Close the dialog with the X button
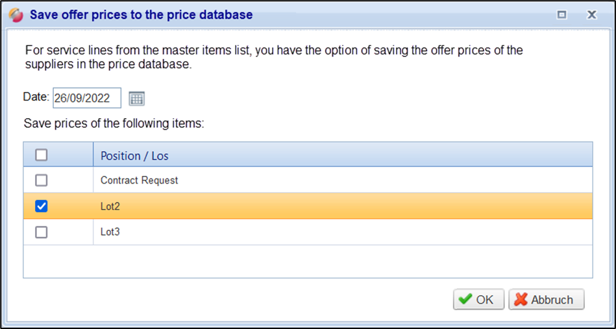Screen dimensions: 616x329 [591, 15]
